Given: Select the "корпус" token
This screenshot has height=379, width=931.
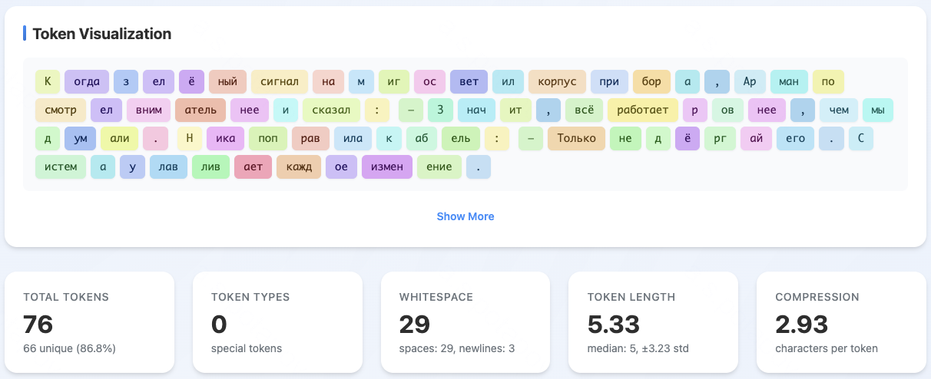Looking at the screenshot, I should point(557,82).
